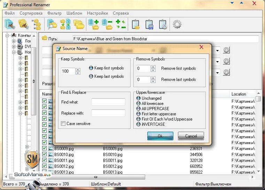Open first template row dropdown arrow
Viewport: 265px width, 190px height.
click(x=218, y=50)
